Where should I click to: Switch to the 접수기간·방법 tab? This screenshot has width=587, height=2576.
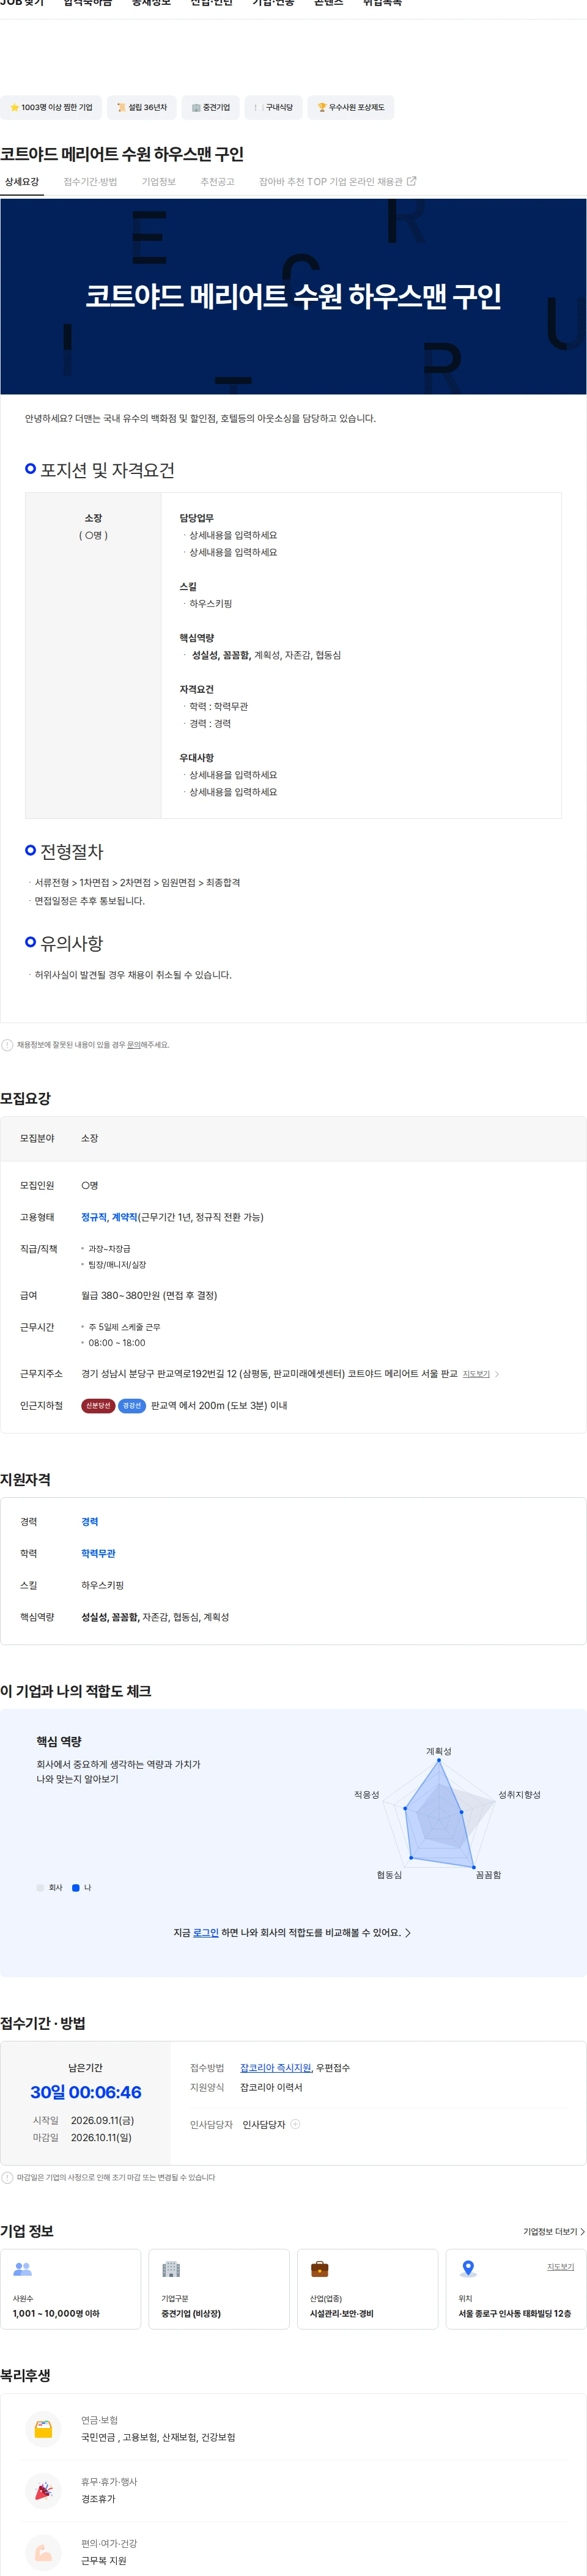pos(90,181)
